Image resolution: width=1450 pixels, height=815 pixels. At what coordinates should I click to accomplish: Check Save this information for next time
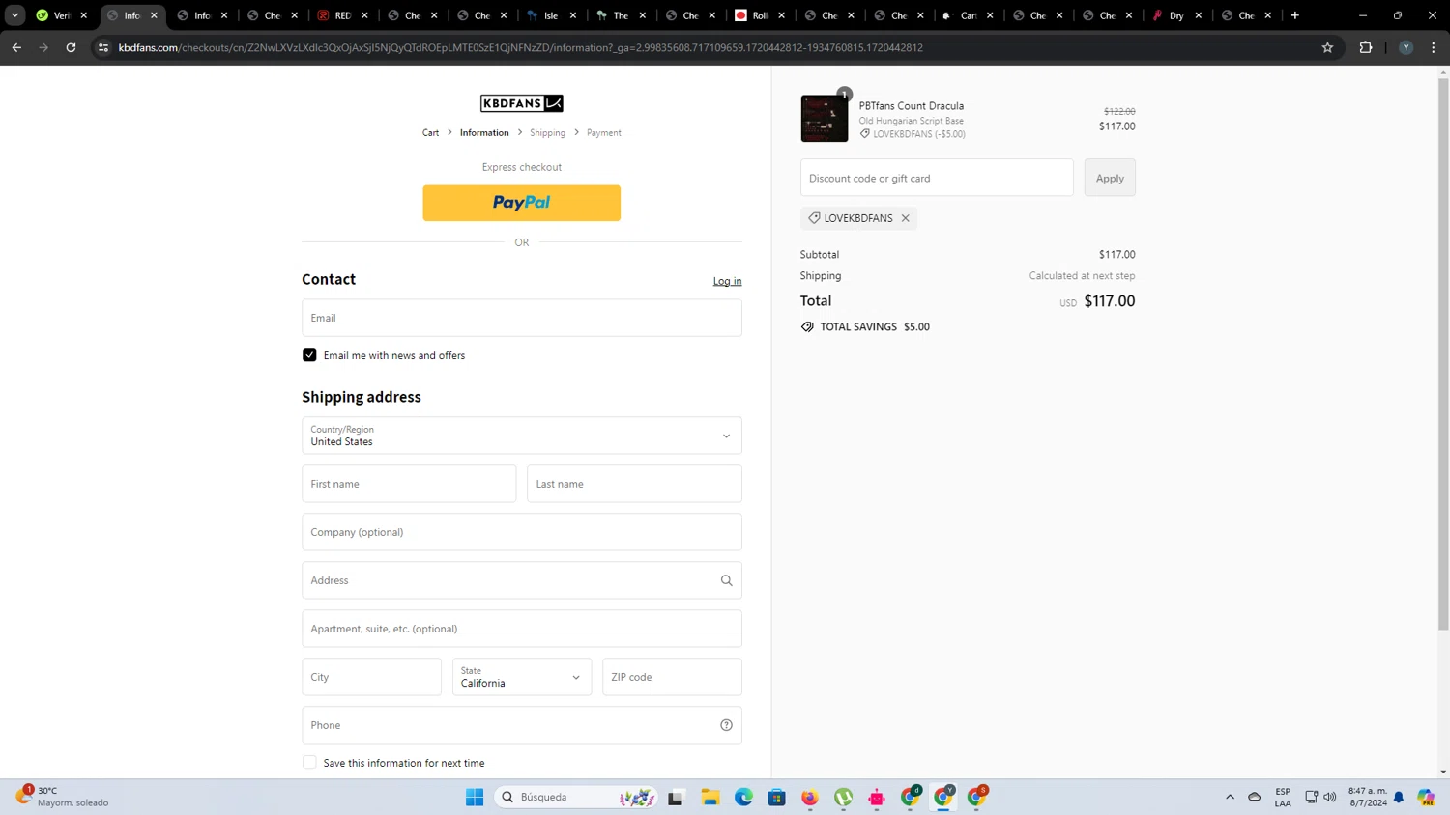point(309,763)
